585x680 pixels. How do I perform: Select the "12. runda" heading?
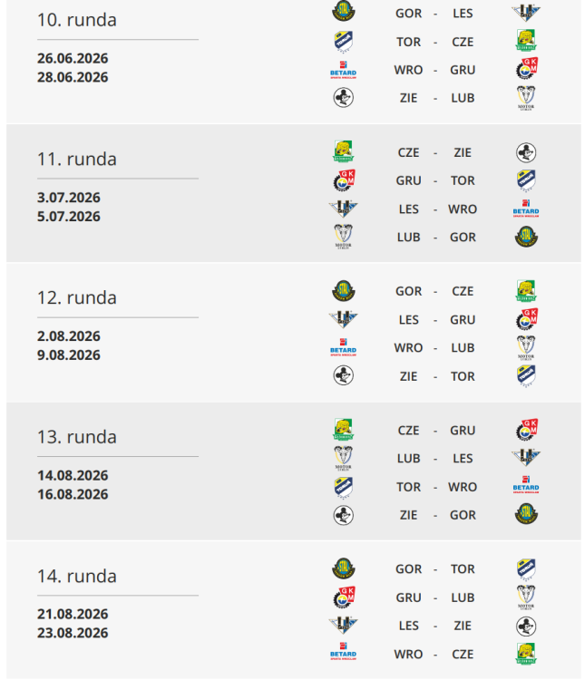(x=77, y=297)
